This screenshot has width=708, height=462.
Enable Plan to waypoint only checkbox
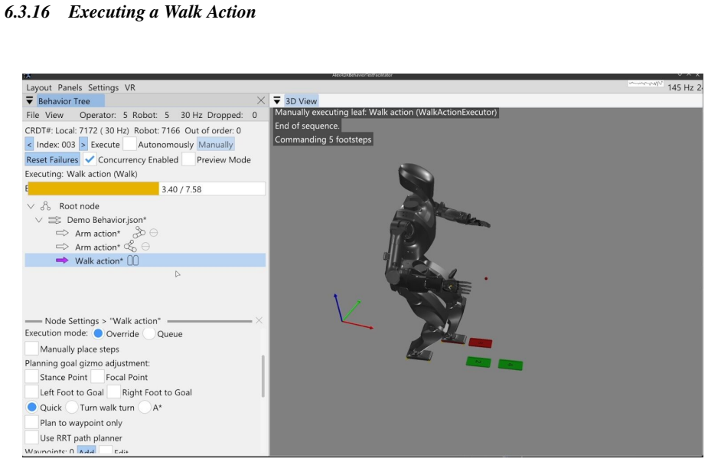pos(31,422)
